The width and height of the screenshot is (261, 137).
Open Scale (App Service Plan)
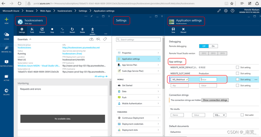(x=138, y=71)
